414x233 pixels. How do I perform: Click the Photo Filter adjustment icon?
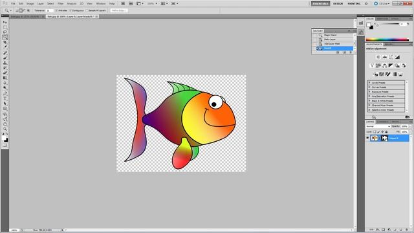(x=397, y=65)
